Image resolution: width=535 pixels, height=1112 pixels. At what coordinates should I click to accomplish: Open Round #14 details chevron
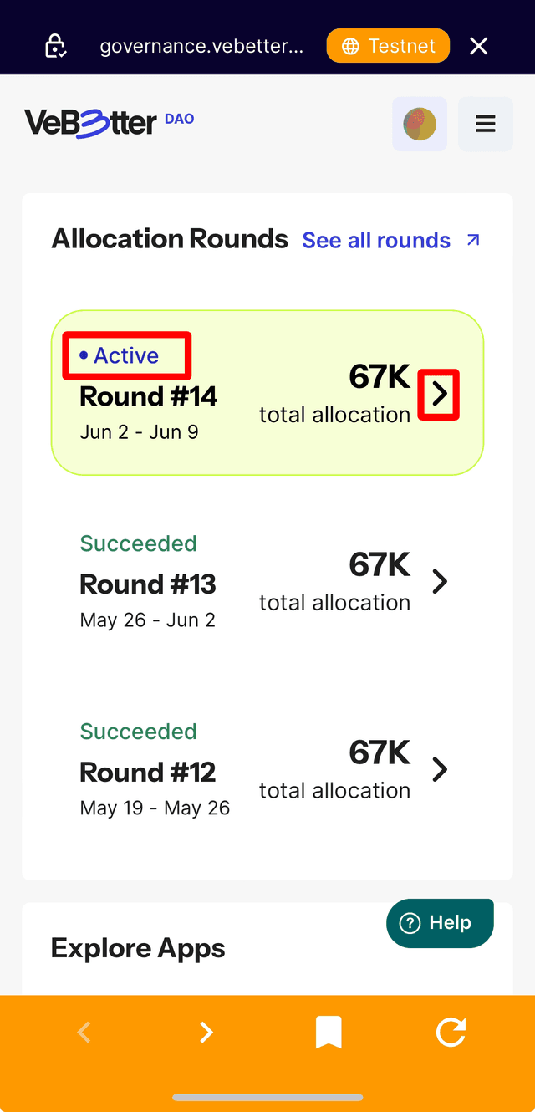pyautogui.click(x=440, y=394)
